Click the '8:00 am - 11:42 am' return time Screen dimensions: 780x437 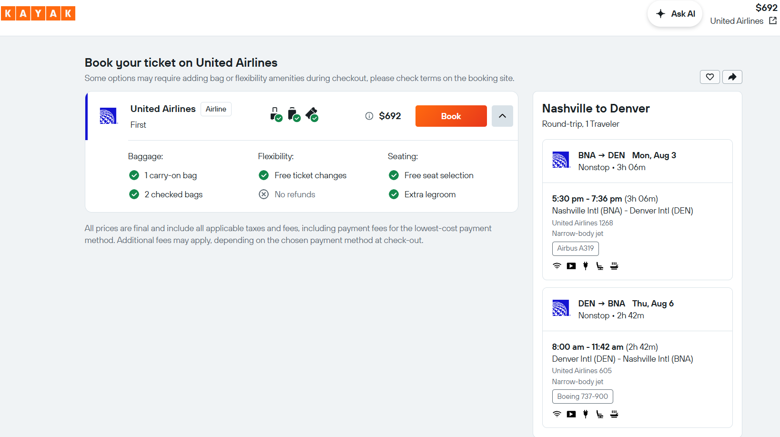(588, 347)
